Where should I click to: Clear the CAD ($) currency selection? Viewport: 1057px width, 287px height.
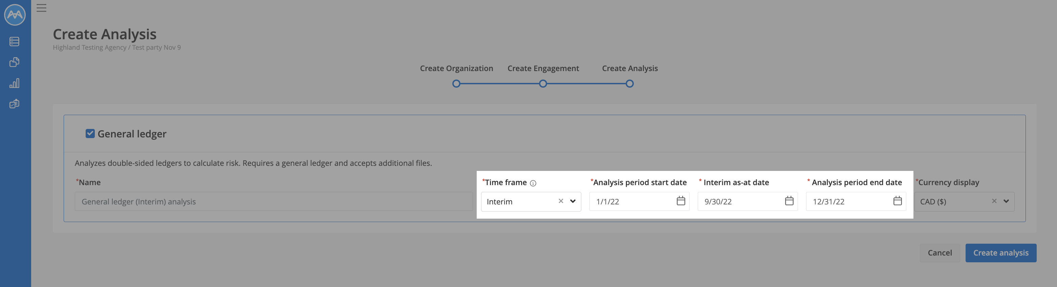click(x=994, y=201)
